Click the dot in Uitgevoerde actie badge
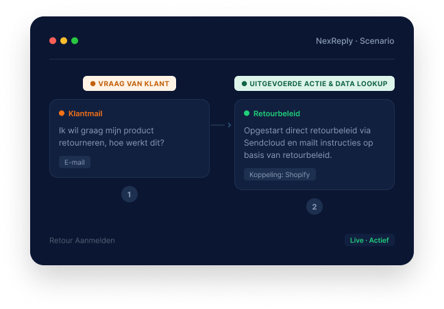Screen dimensions: 444x309 (244, 83)
